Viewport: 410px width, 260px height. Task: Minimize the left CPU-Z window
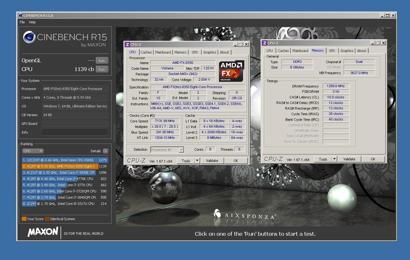click(x=236, y=45)
